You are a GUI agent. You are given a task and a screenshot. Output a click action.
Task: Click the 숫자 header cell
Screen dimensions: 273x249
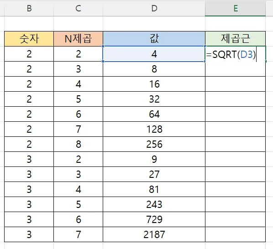coord(29,39)
